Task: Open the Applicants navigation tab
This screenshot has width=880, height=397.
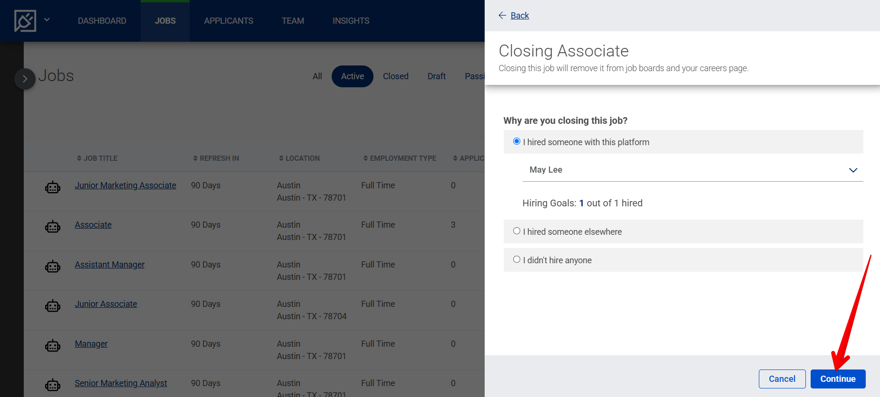Action: point(229,21)
